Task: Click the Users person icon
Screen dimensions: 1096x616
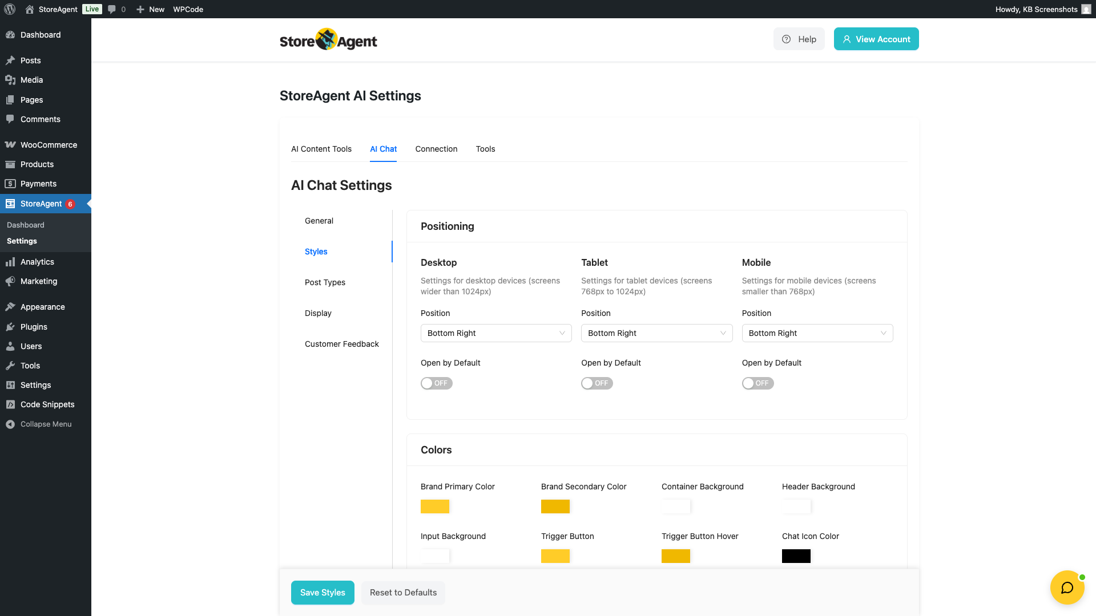Action: point(10,346)
